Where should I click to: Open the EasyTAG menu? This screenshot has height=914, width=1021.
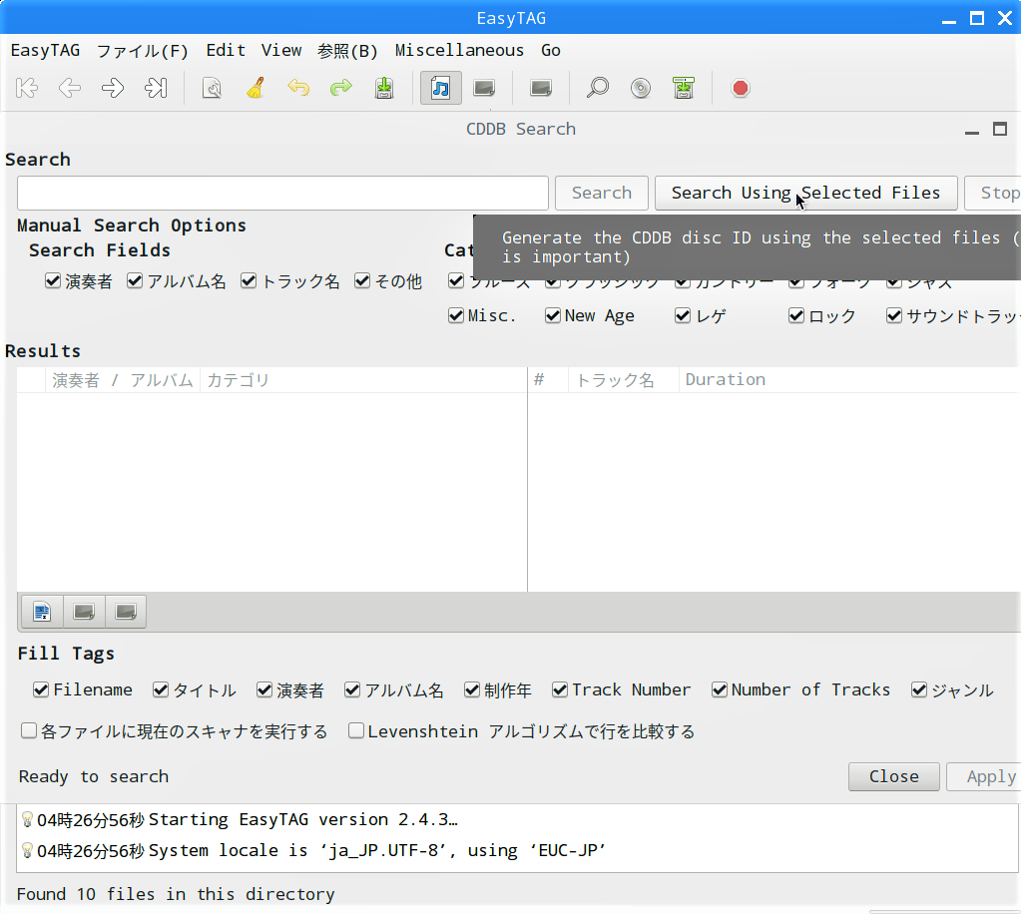(x=46, y=50)
